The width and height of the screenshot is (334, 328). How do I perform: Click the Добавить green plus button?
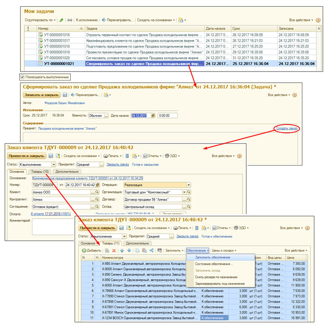pos(91,251)
